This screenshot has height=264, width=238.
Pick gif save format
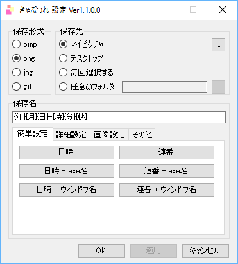point(22,87)
